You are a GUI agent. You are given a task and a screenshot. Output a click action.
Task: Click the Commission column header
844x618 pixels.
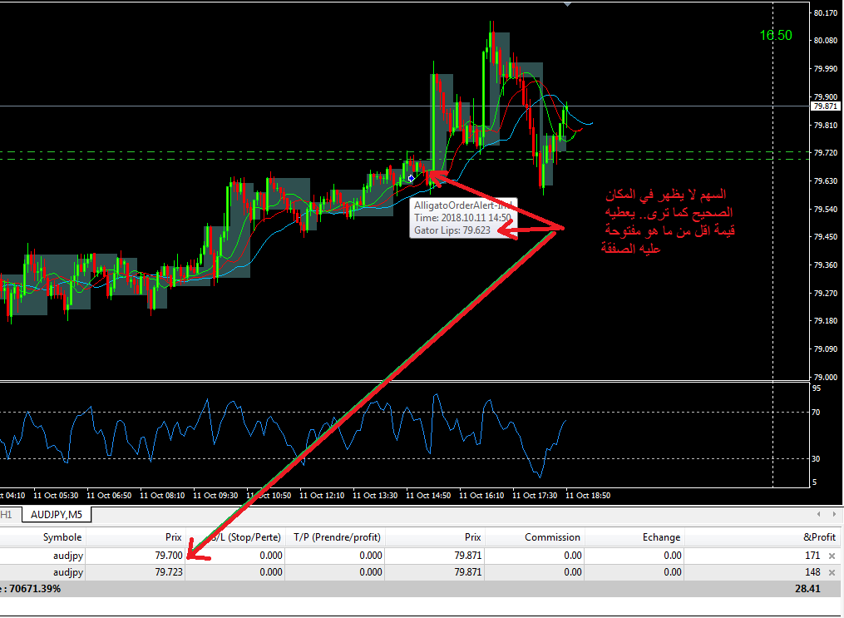(x=551, y=537)
